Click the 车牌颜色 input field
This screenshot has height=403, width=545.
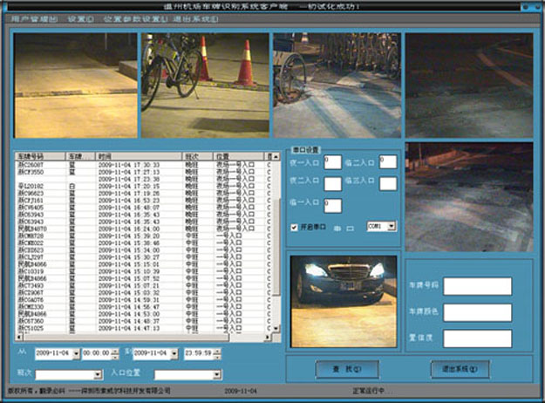click(x=477, y=312)
